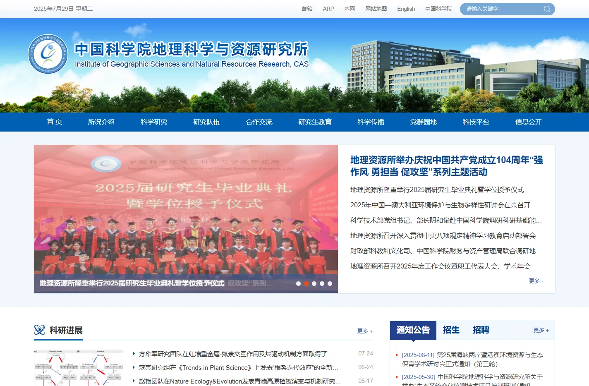The width and height of the screenshot is (589, 386).
Task: Select the first carousel dot
Action: click(x=299, y=283)
